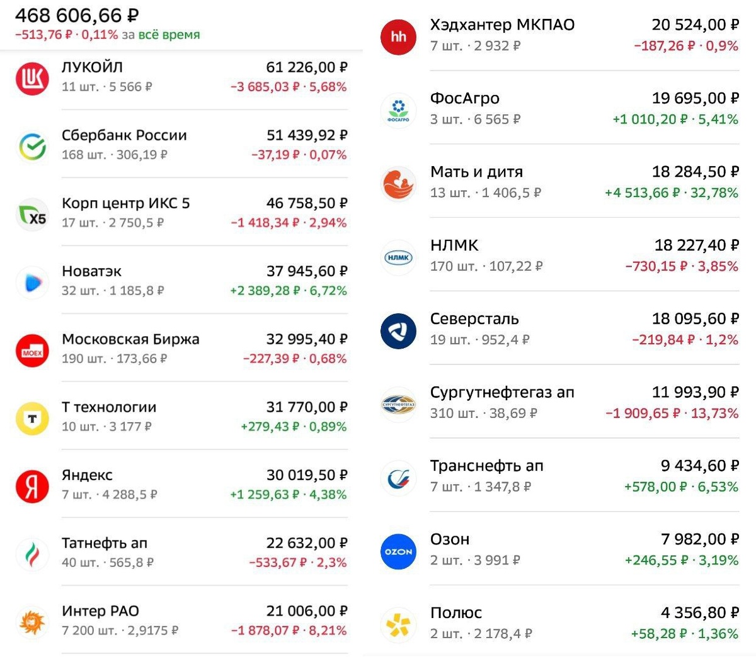Screen dimensions: 756x657
Task: Tap the red Yandex logo
Action: tap(32, 486)
